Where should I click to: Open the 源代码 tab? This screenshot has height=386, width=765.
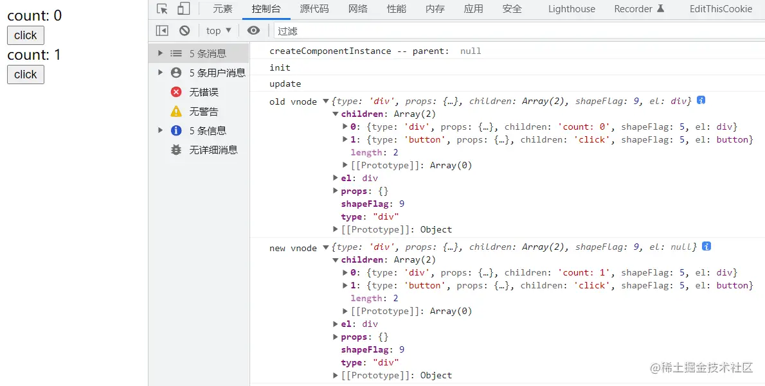[314, 9]
